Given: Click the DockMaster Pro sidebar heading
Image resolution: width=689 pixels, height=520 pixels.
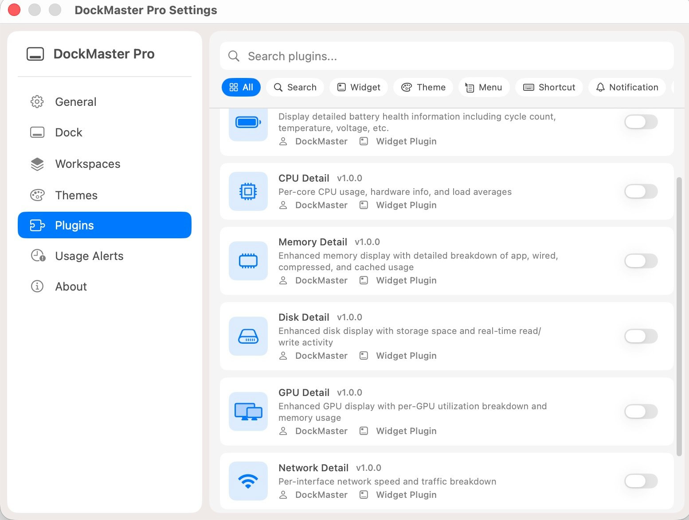Looking at the screenshot, I should [104, 54].
